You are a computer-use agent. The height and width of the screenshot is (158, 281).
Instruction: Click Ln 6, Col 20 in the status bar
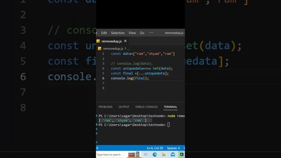(x=155, y=148)
